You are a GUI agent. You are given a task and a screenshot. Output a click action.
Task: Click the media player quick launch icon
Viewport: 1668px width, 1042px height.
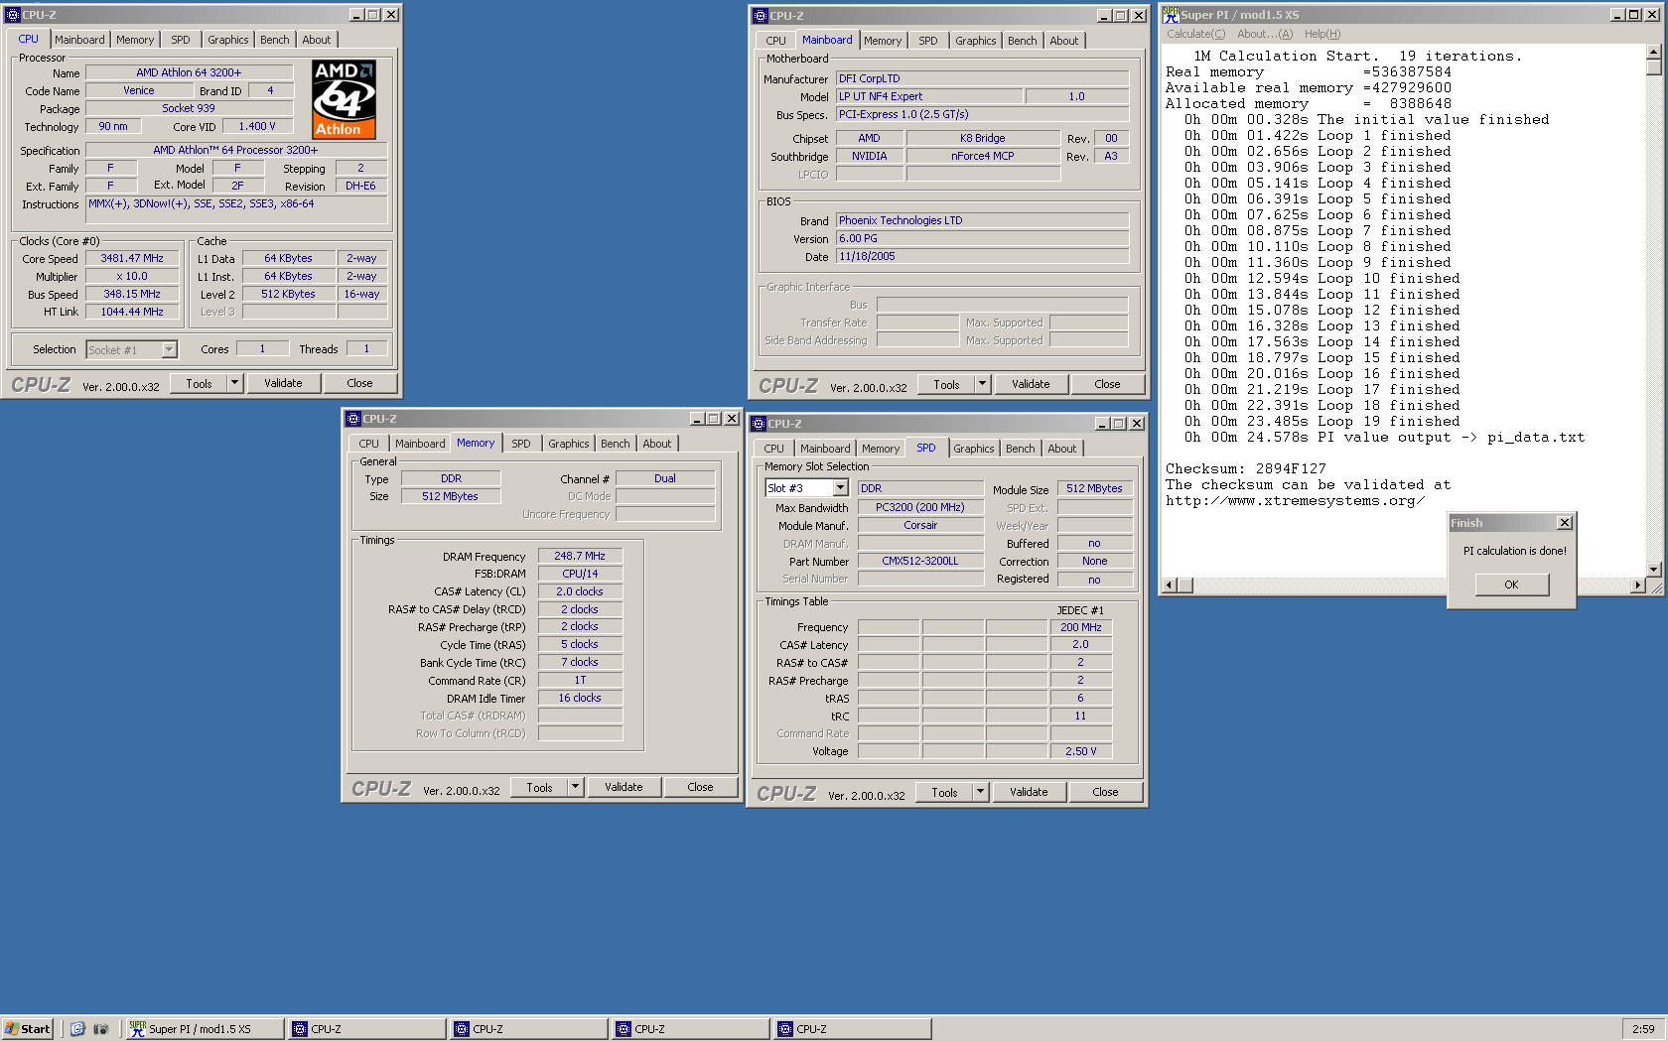click(100, 1029)
